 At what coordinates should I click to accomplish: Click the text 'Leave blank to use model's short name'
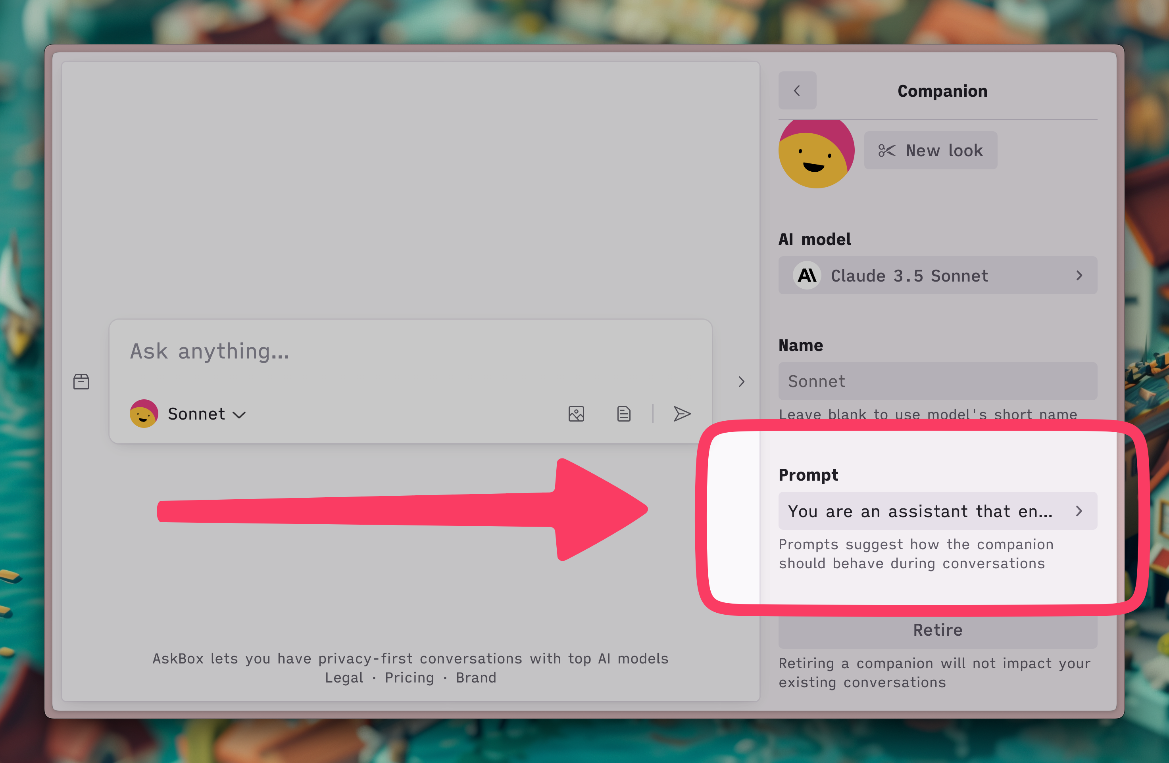tap(928, 414)
